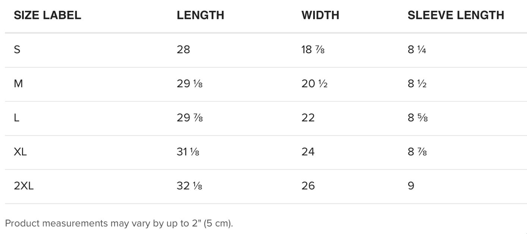
Task: Click the length value 28 for size S
Action: coord(183,50)
